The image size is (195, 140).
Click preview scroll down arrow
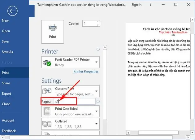192,133
